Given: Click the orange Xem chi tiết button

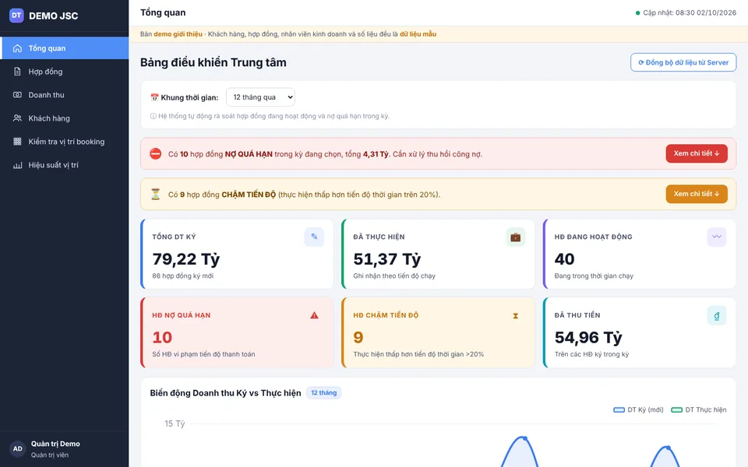Looking at the screenshot, I should [x=697, y=194].
